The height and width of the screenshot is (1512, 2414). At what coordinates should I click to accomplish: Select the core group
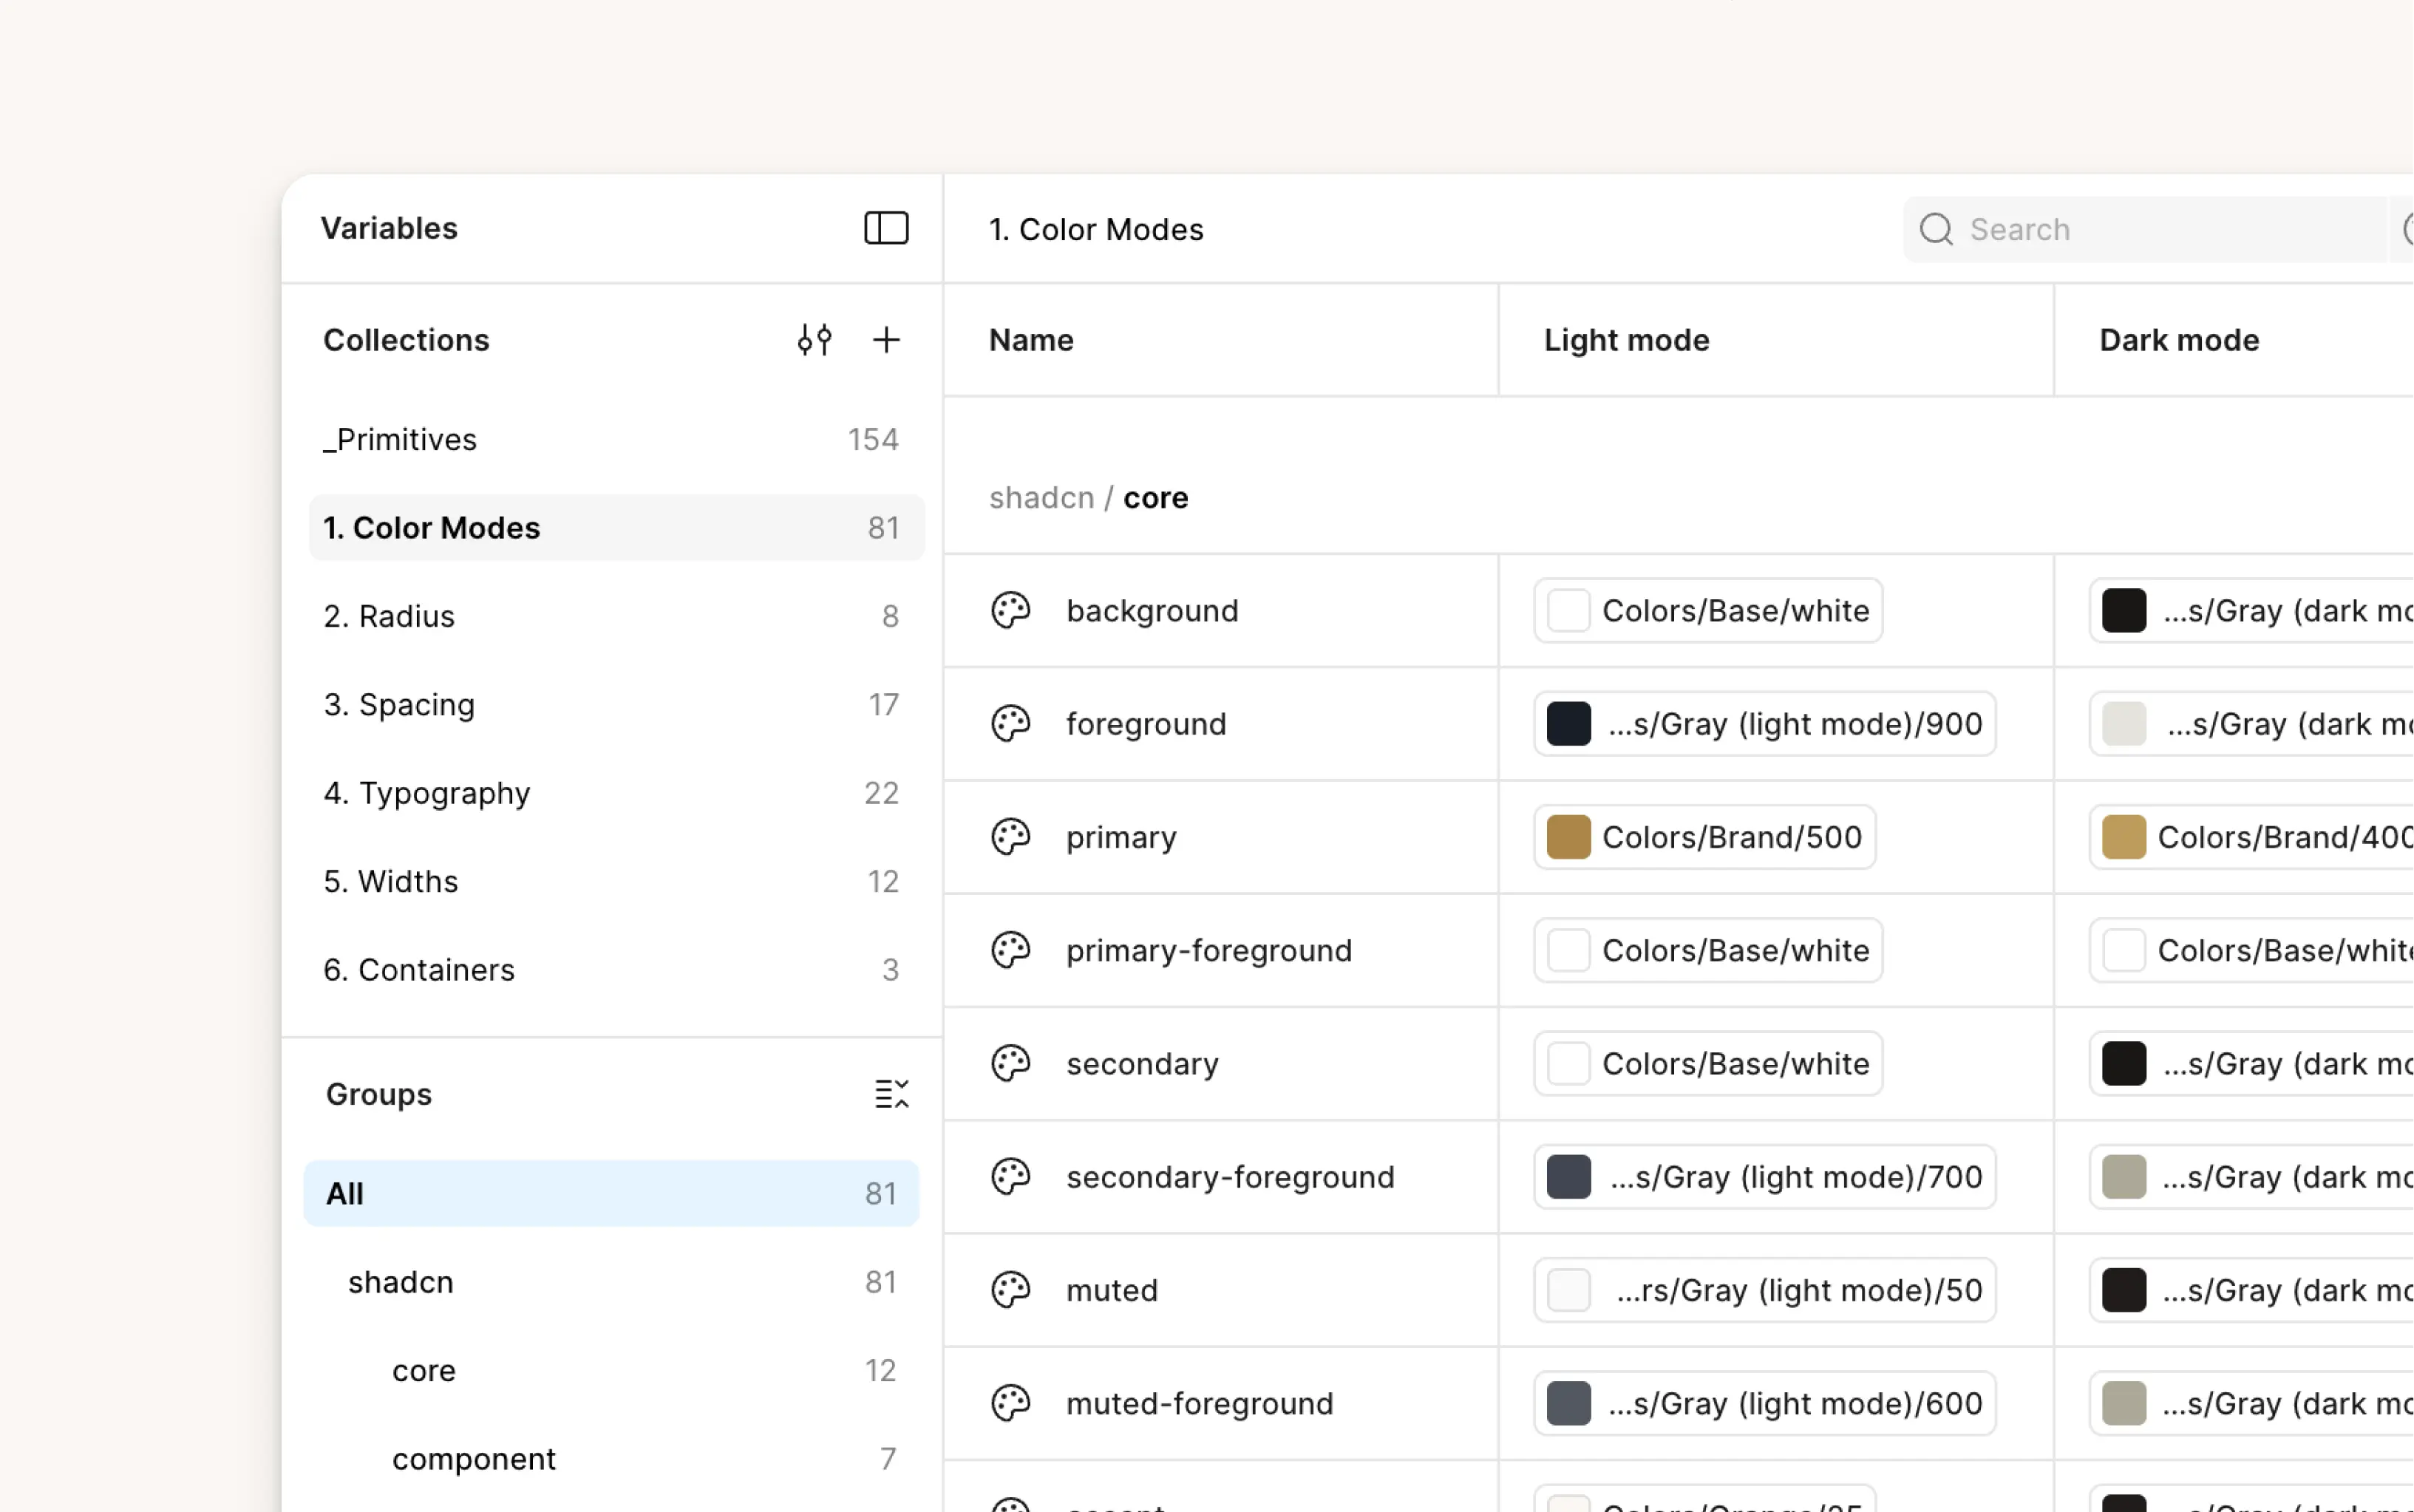click(x=611, y=1370)
